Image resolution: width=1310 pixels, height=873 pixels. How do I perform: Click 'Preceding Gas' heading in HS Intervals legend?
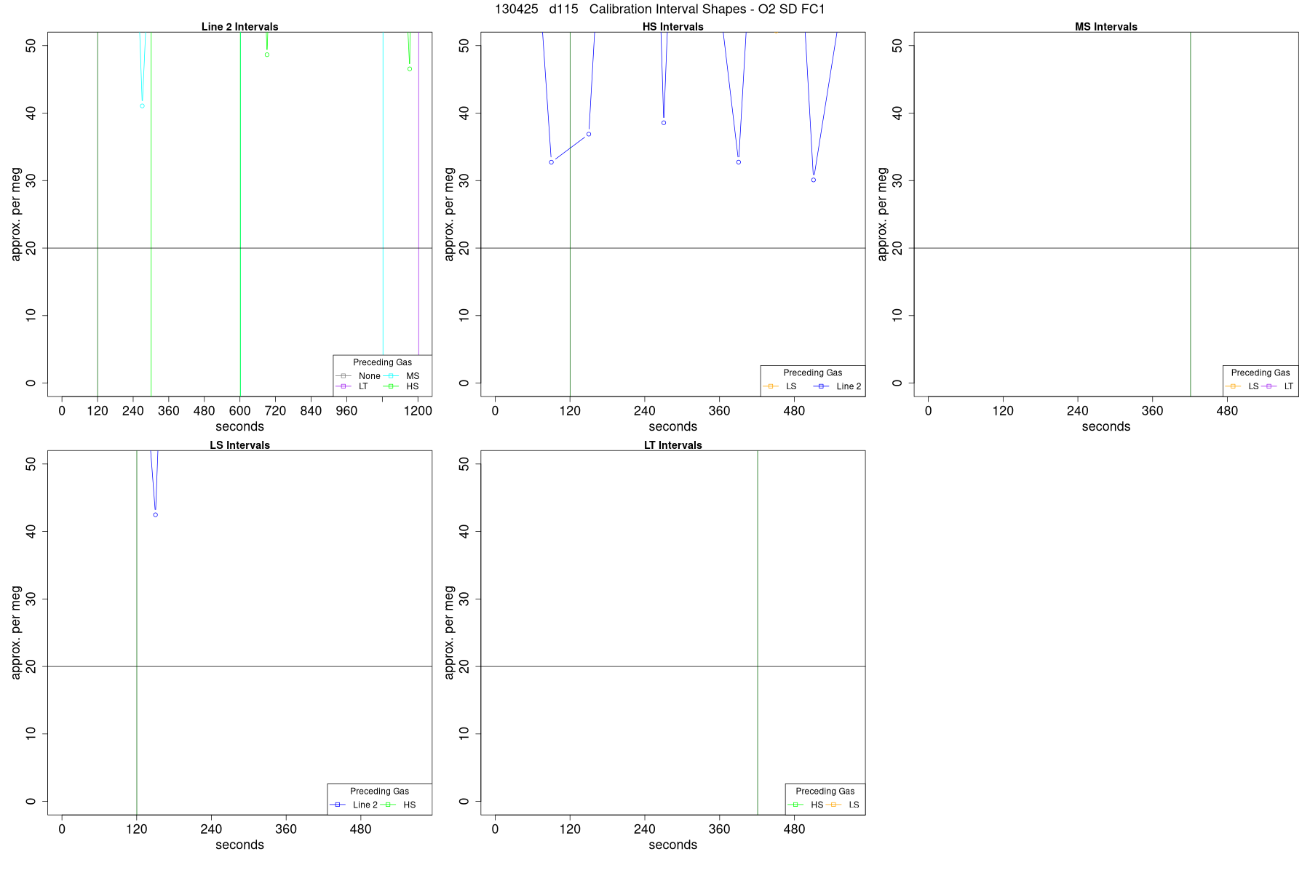point(813,372)
